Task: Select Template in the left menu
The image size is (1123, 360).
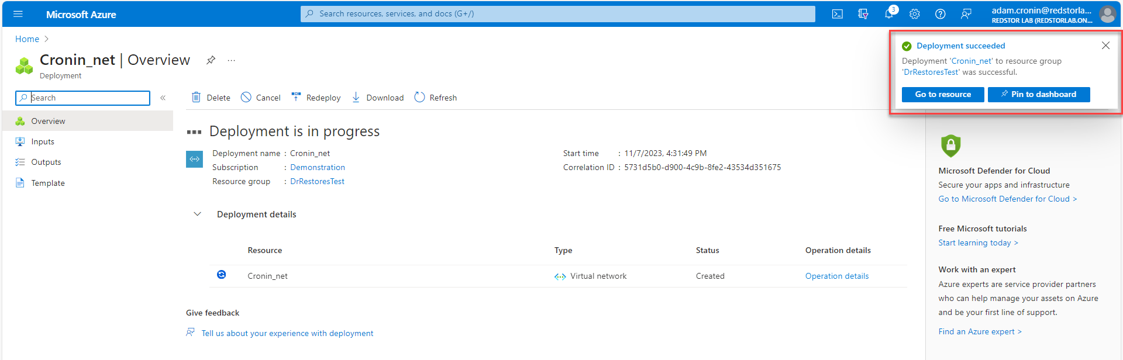Action: [88, 183]
